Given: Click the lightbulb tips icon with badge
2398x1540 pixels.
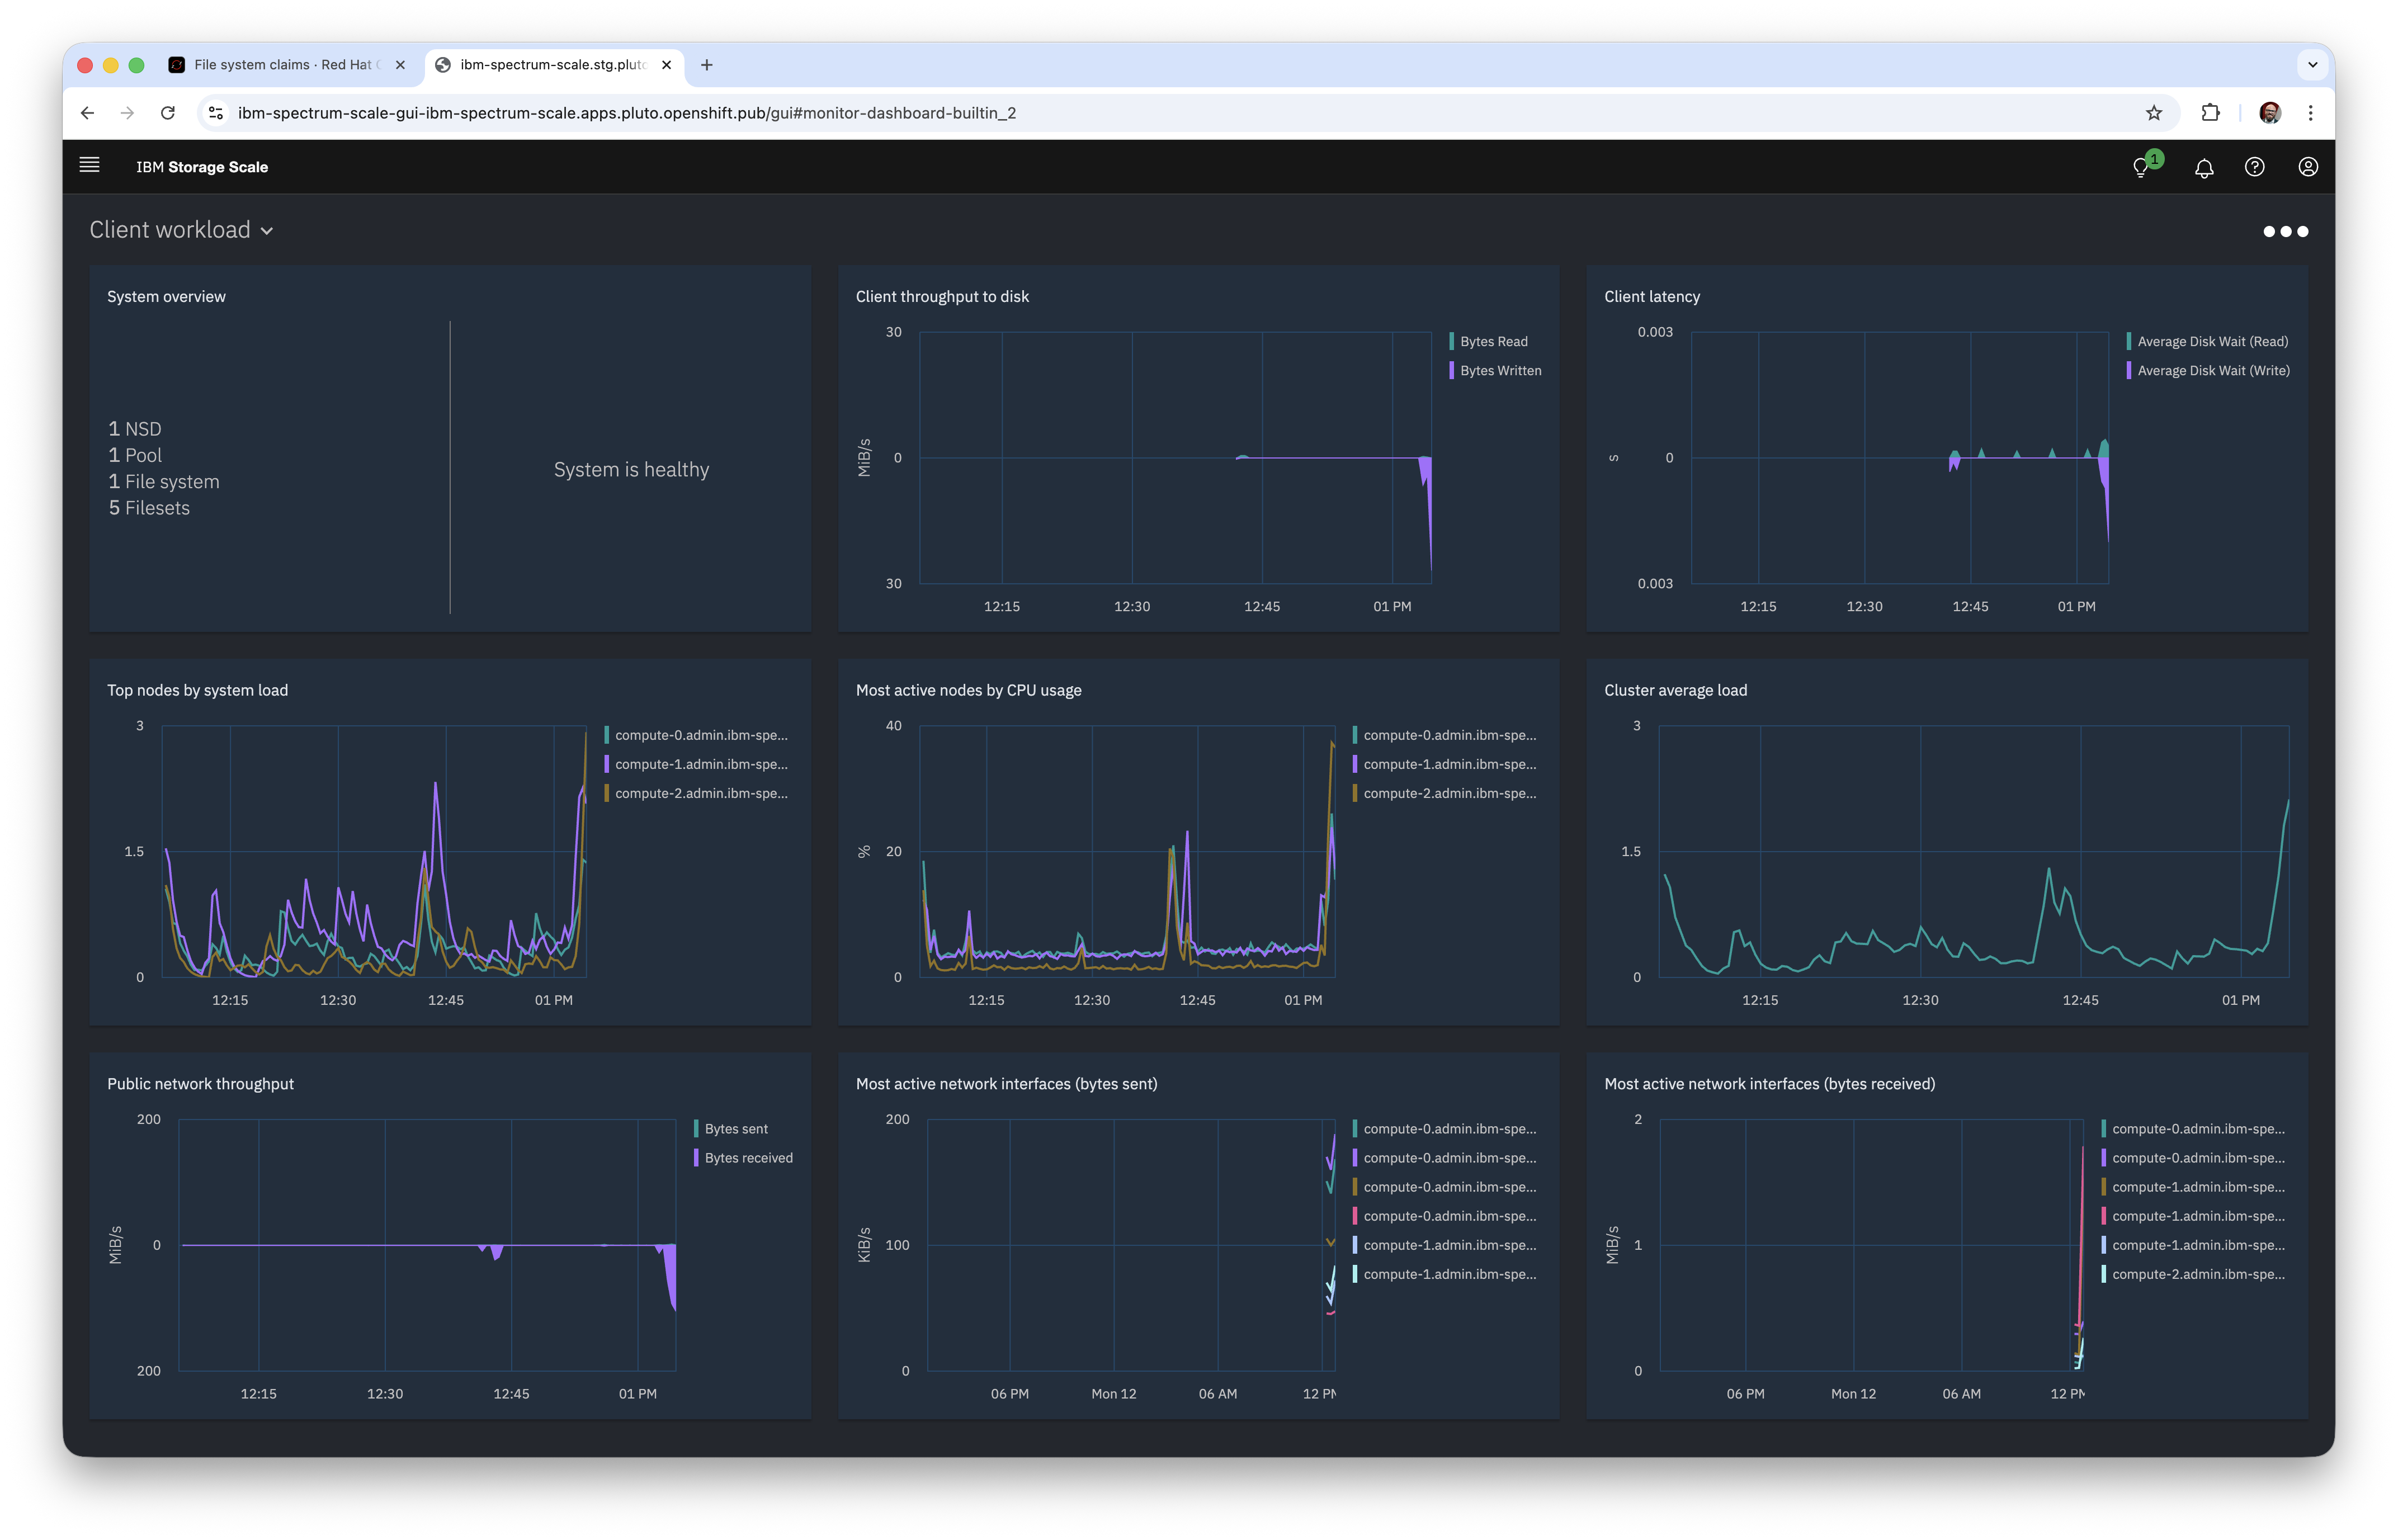Looking at the screenshot, I should [x=2142, y=167].
